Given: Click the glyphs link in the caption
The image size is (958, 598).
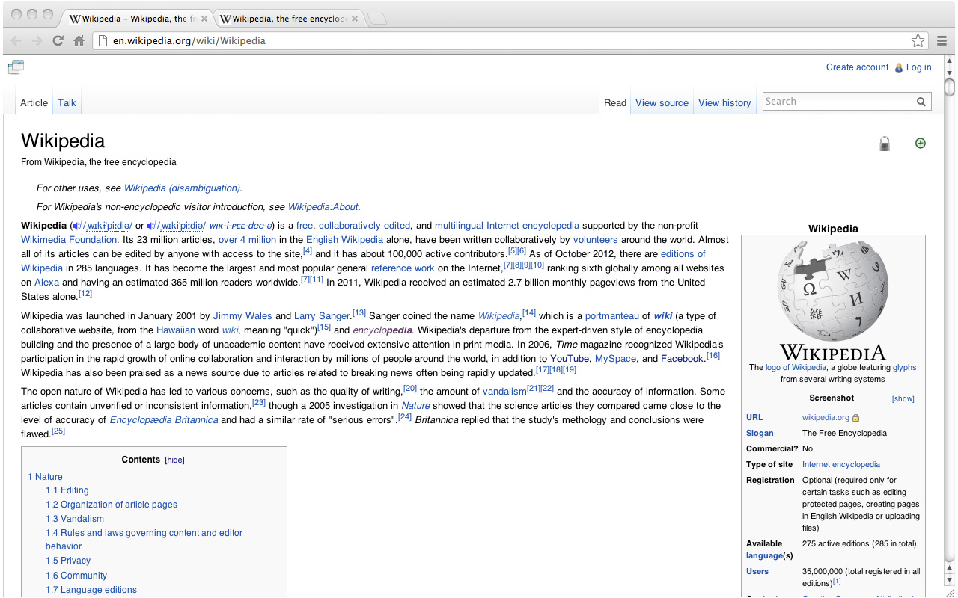Looking at the screenshot, I should 904,368.
